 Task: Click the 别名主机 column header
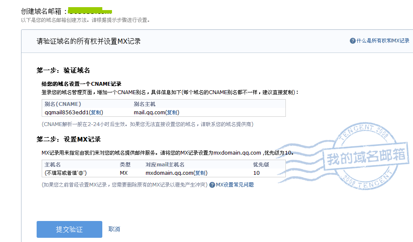(x=144, y=104)
